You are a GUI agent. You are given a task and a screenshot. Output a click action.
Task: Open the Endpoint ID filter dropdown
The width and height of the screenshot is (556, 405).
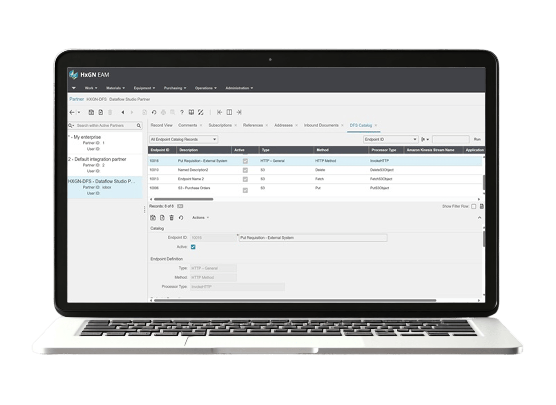(391, 138)
